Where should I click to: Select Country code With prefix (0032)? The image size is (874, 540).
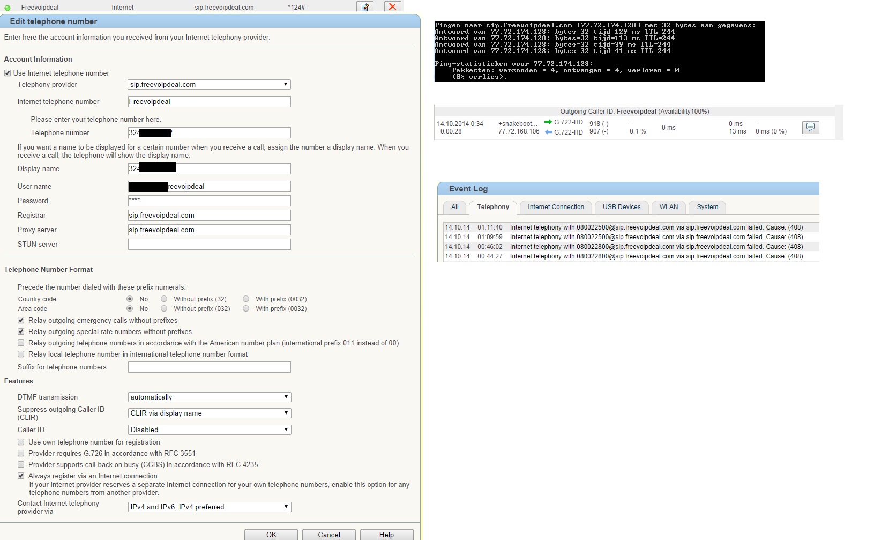(x=246, y=299)
